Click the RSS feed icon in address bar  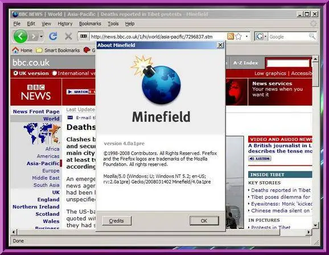click(x=231, y=36)
